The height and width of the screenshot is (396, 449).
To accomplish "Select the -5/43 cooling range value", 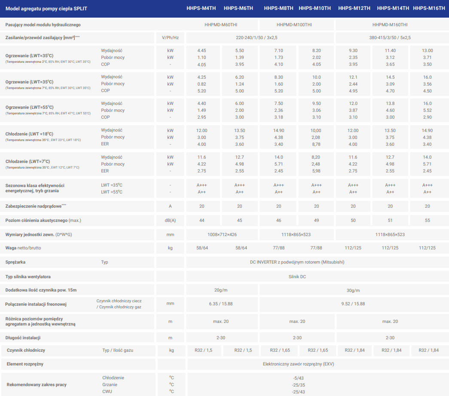I will pyautogui.click(x=298, y=378).
